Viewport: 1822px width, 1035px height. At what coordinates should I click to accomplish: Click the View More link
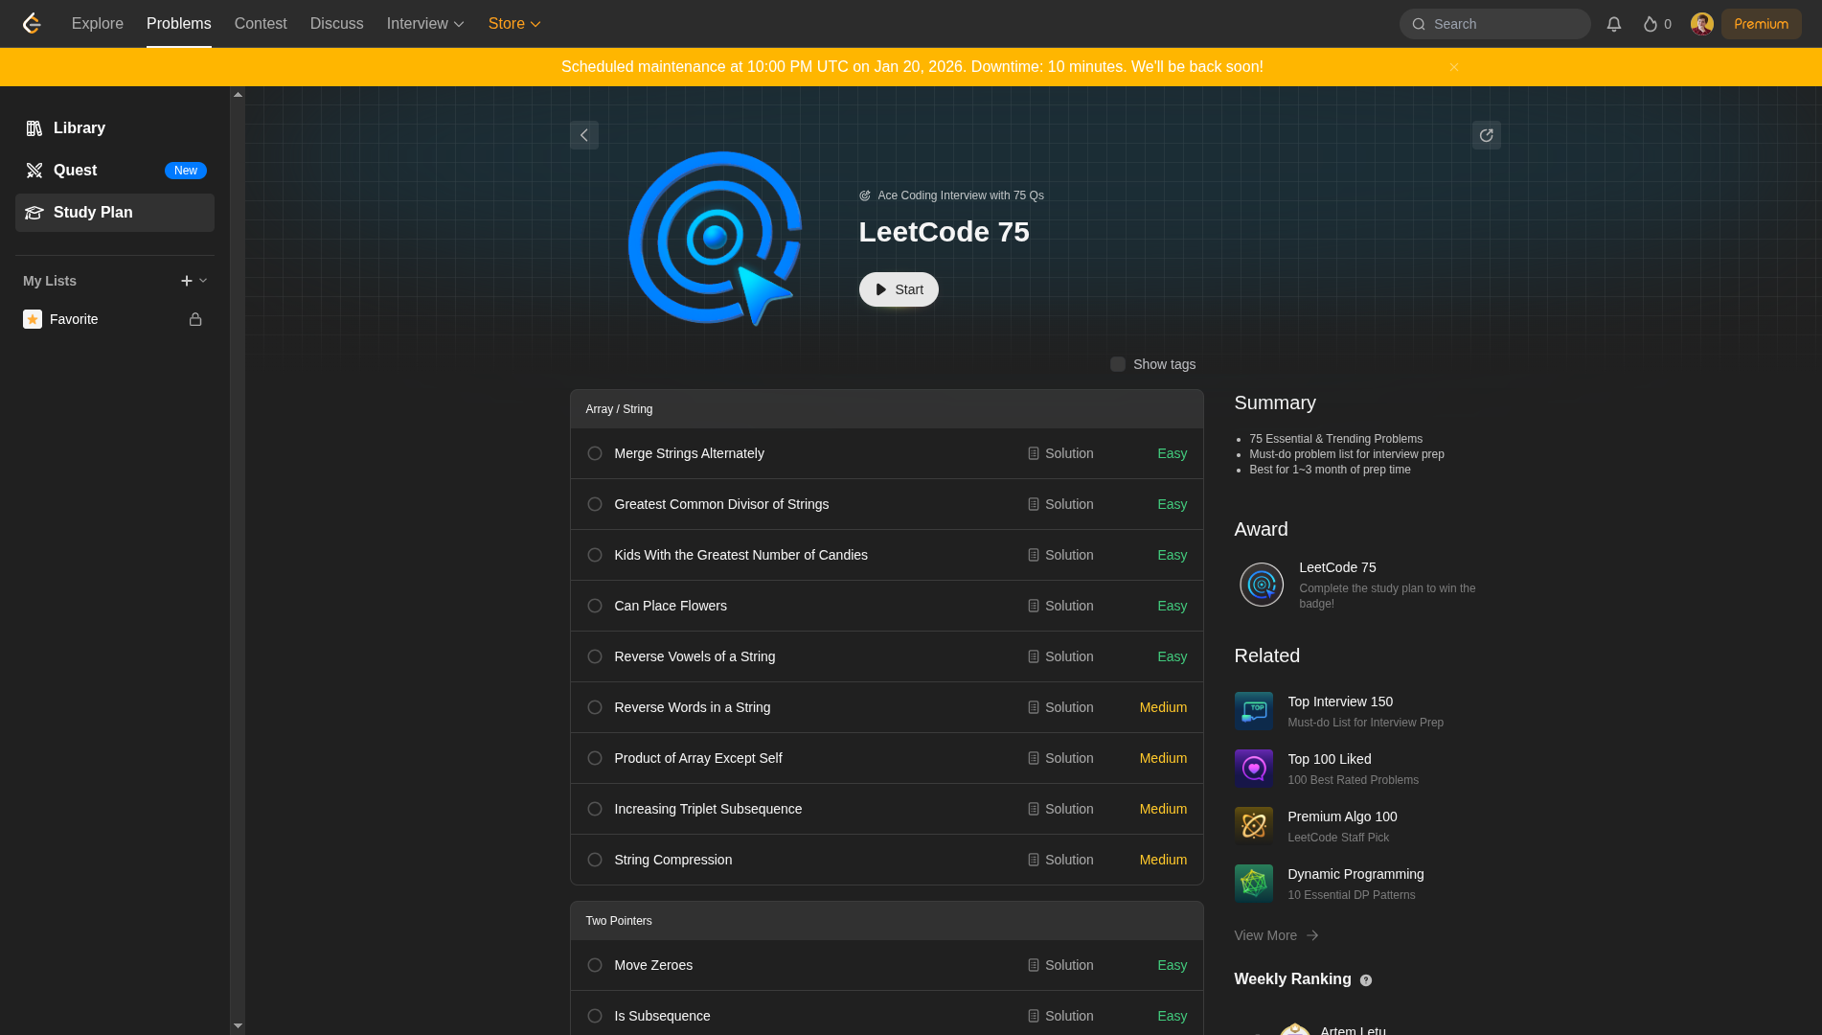click(x=1275, y=935)
